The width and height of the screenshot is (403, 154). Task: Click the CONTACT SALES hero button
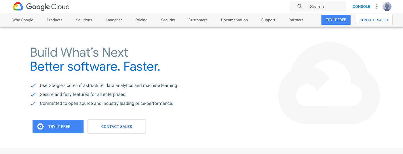pyautogui.click(x=117, y=126)
